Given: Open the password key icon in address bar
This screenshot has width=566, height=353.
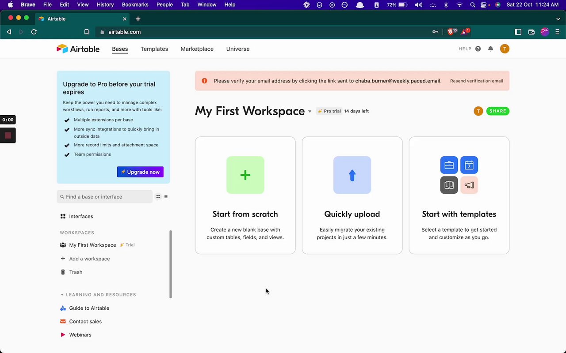Looking at the screenshot, I should point(435,32).
